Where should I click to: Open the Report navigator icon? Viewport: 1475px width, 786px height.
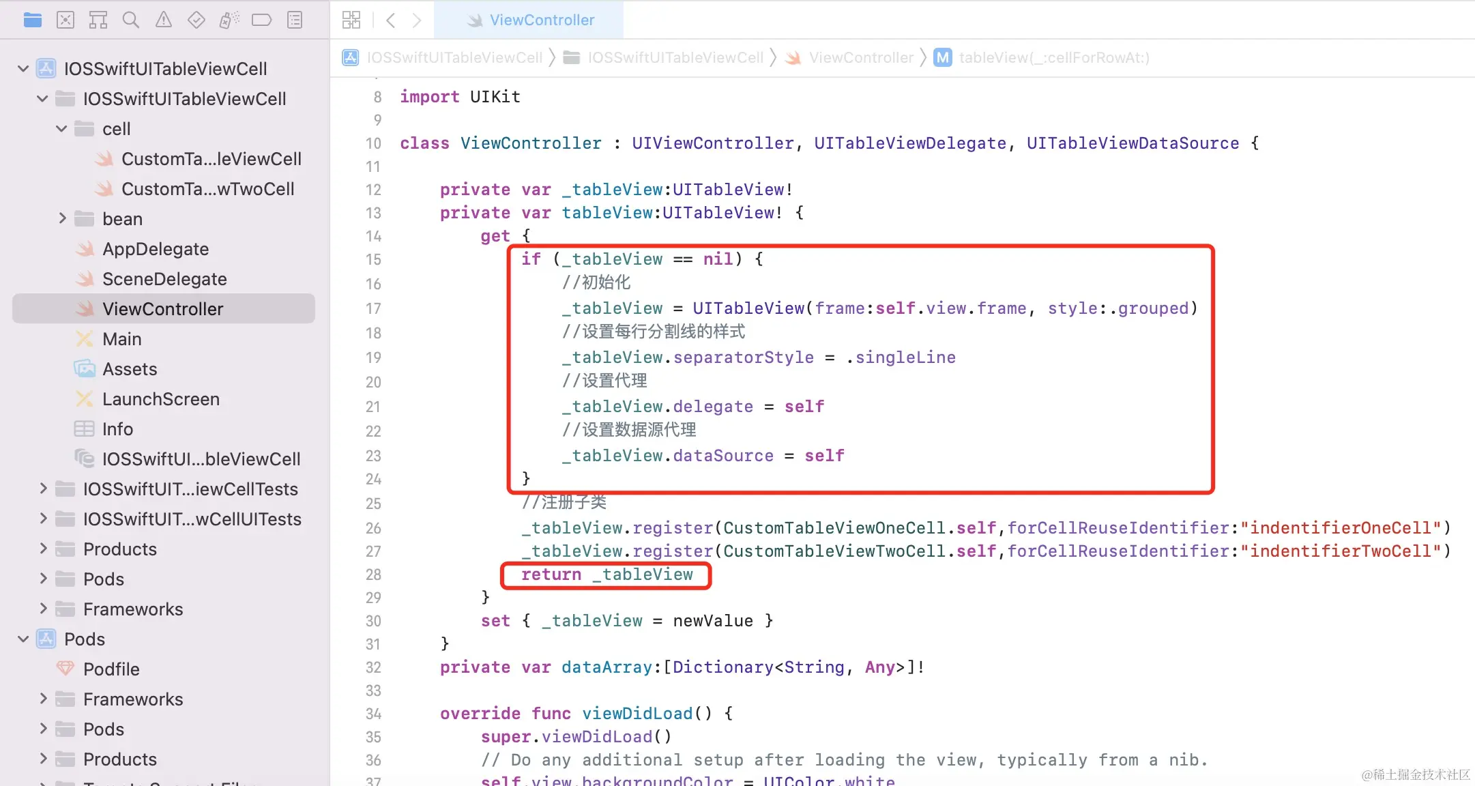point(295,20)
